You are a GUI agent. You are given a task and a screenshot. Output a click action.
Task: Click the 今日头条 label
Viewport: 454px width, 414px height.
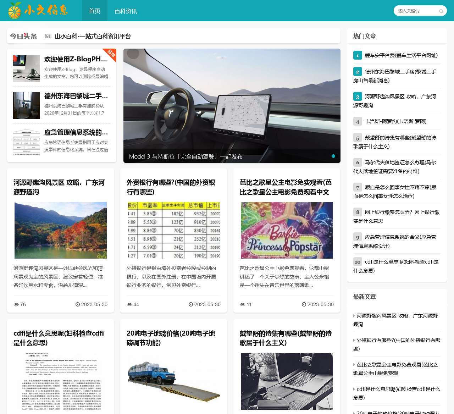[23, 36]
